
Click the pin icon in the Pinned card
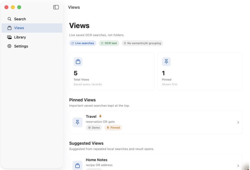click(x=166, y=62)
